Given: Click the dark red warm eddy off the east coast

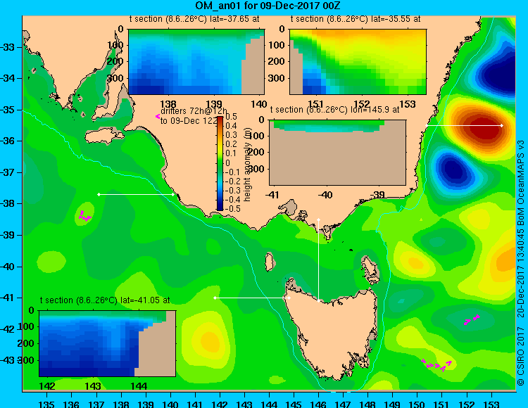Looking at the screenshot, I should click(481, 127).
